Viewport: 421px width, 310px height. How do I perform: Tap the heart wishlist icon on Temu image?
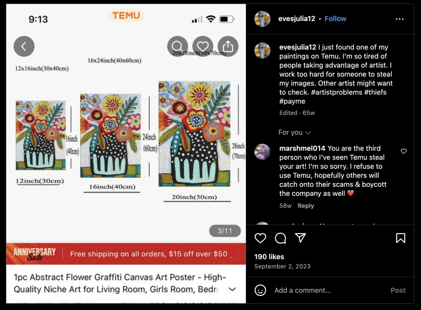click(203, 46)
